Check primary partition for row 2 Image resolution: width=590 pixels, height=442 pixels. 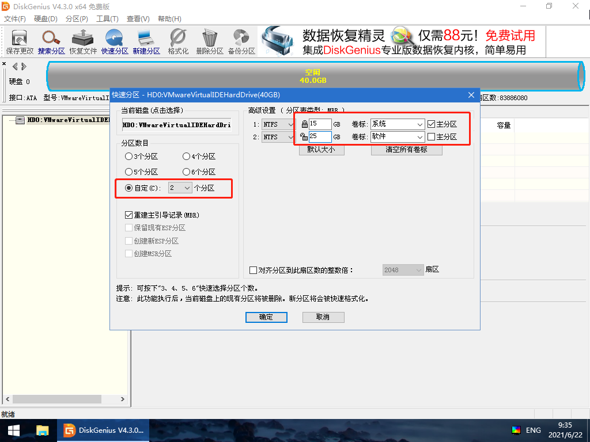[x=431, y=137]
